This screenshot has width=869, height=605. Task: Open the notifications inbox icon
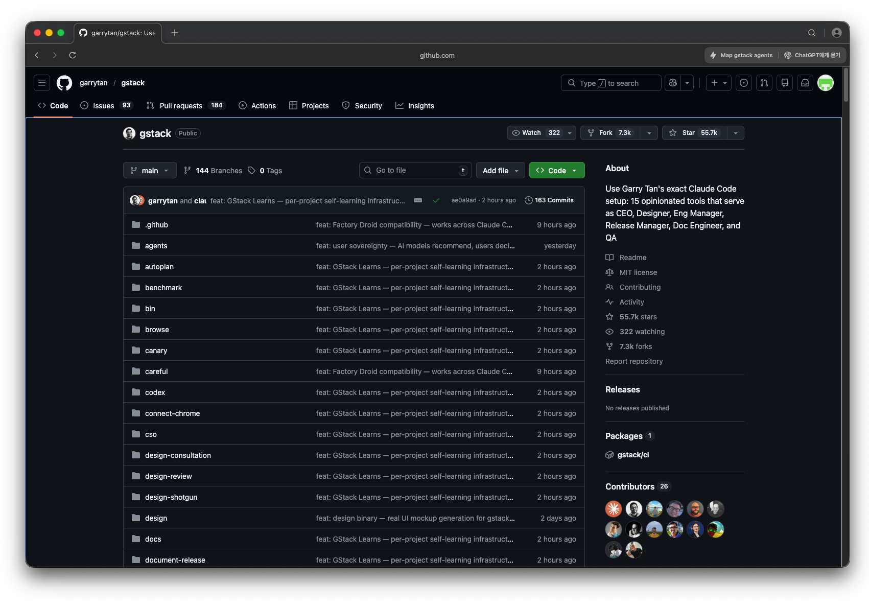coord(805,83)
